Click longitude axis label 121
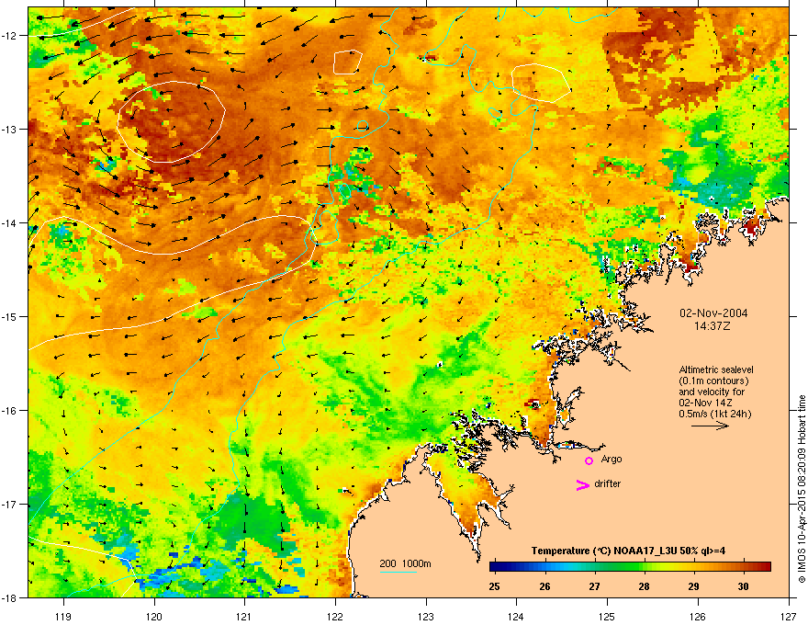Viewport: 808px width, 625px height. (244, 616)
